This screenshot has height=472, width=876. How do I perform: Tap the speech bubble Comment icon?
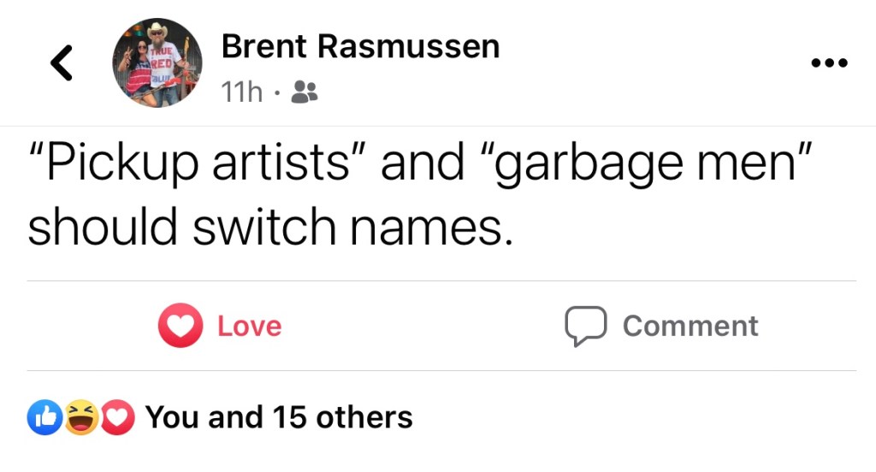585,326
